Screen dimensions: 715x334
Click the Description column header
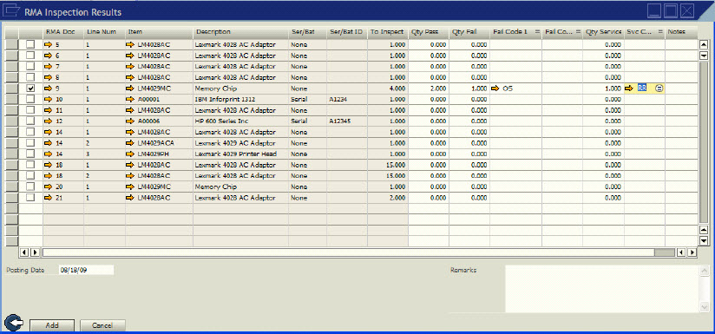240,32
